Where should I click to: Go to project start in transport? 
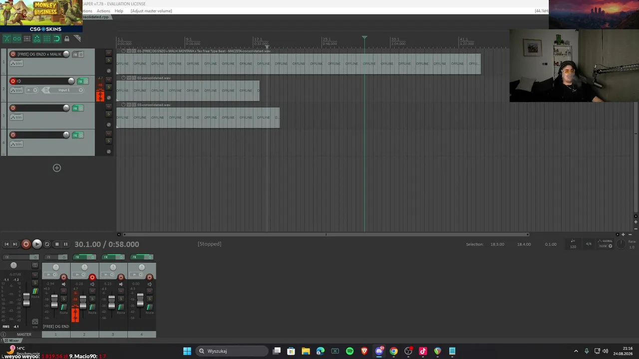tap(6, 244)
